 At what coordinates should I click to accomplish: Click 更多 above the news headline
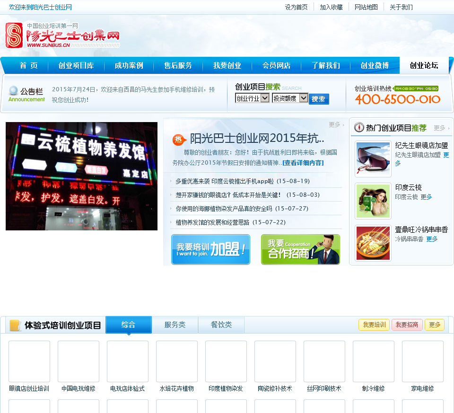point(334,124)
